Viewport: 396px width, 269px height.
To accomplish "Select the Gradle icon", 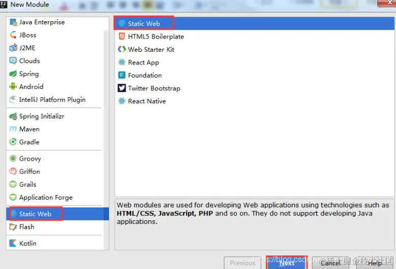I will point(13,142).
